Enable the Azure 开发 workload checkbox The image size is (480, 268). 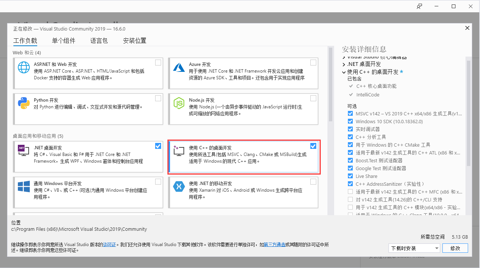(x=313, y=63)
